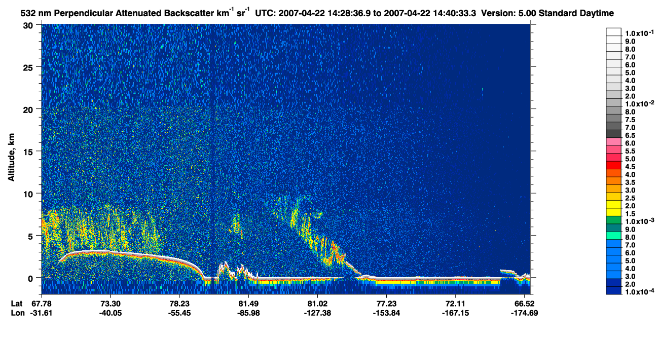Click longitude value -55.45

(179, 313)
